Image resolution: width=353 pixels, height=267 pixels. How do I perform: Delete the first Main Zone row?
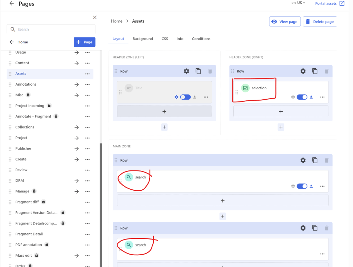(x=326, y=160)
